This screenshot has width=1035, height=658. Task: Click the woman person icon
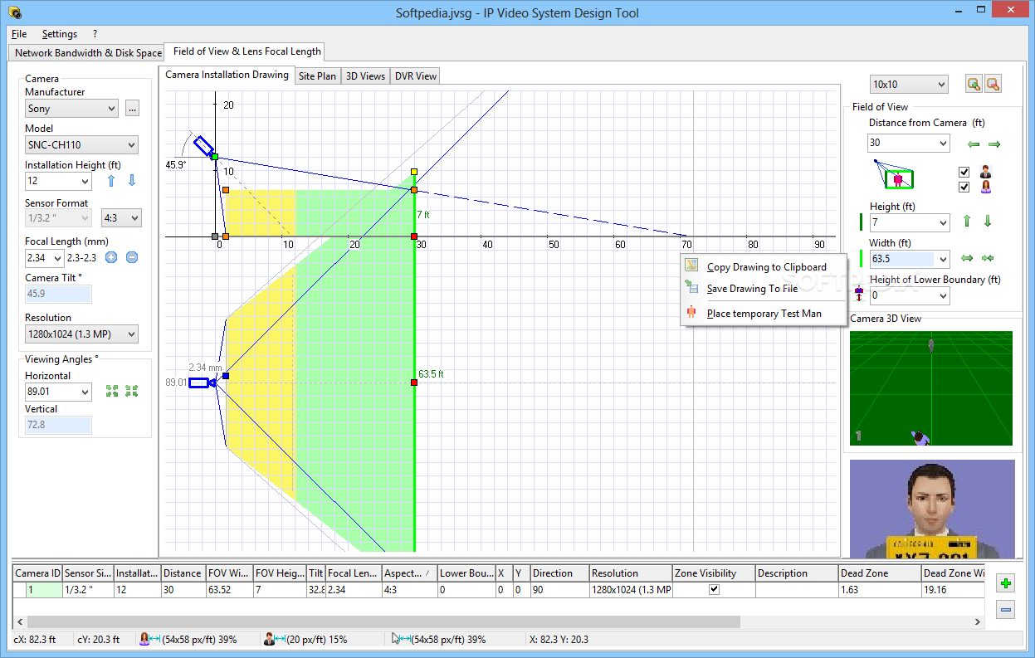coord(986,187)
